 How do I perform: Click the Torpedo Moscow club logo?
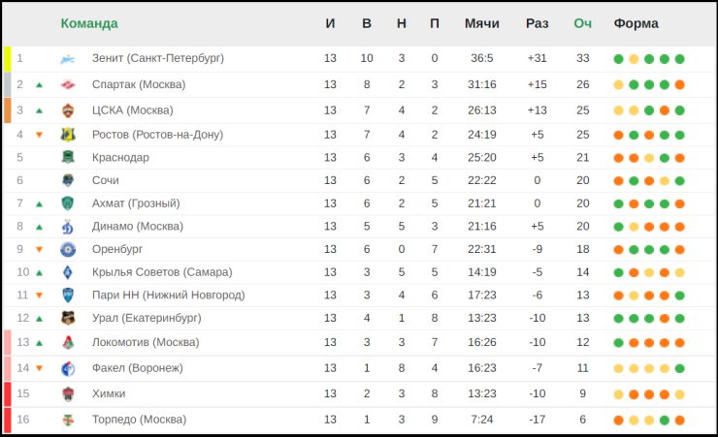coord(68,420)
